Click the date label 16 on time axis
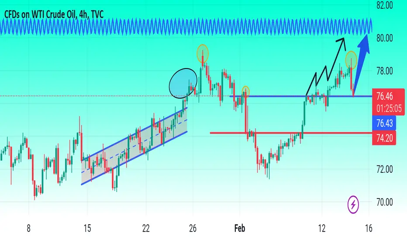Image resolution: width=407 pixels, height=240 pixels. [369, 228]
